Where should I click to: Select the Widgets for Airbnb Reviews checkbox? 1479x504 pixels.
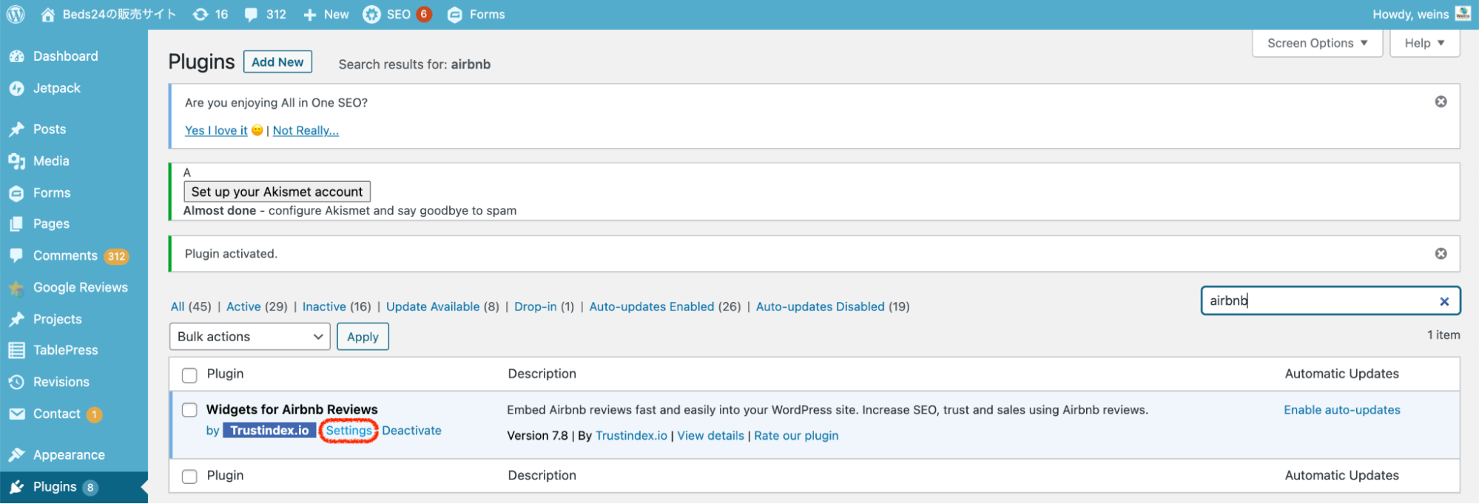coord(189,410)
